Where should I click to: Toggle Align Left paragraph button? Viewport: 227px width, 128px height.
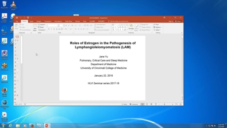coord(76,29)
